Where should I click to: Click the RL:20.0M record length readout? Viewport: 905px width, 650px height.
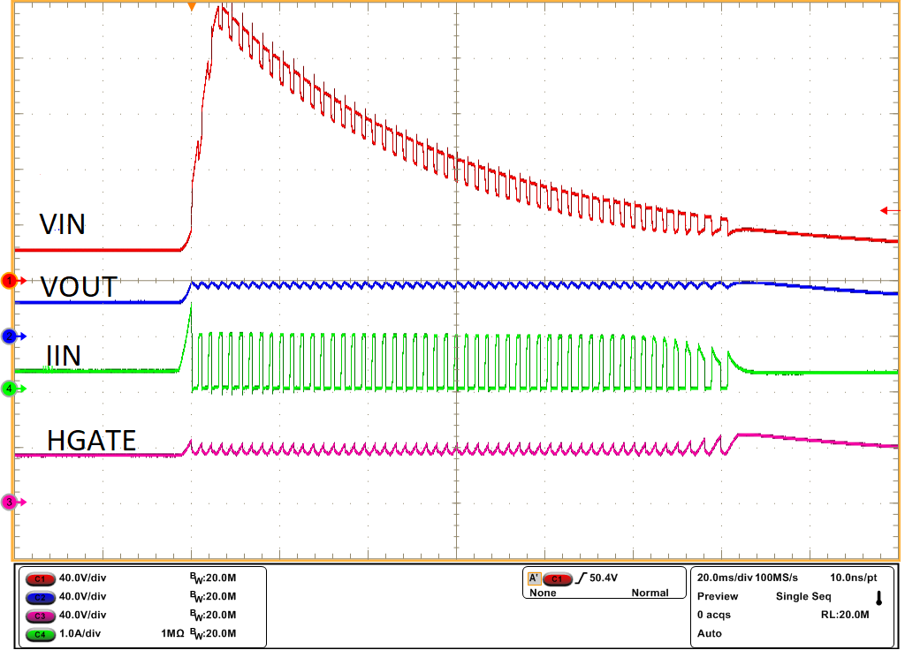[845, 615]
